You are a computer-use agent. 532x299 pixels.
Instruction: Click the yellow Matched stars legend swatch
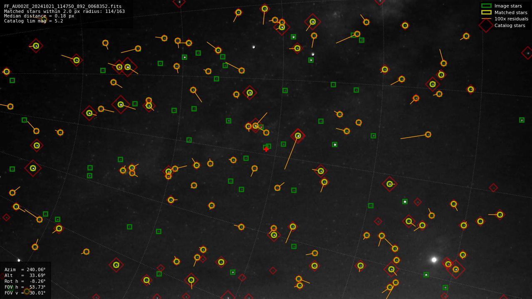486,12
